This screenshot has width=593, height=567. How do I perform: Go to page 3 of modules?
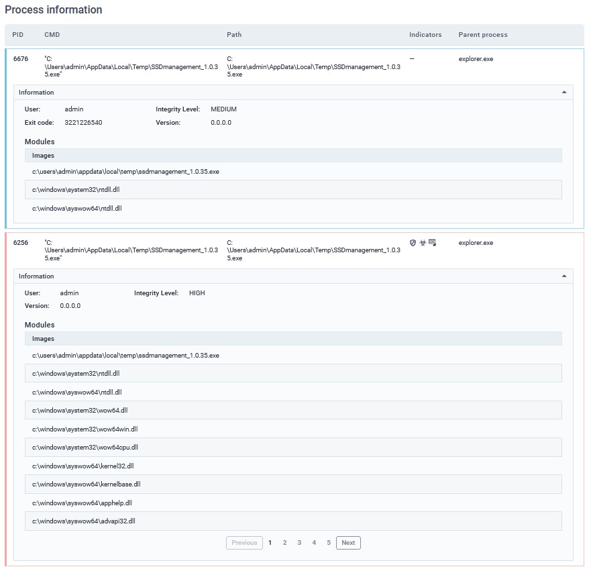pyautogui.click(x=299, y=543)
